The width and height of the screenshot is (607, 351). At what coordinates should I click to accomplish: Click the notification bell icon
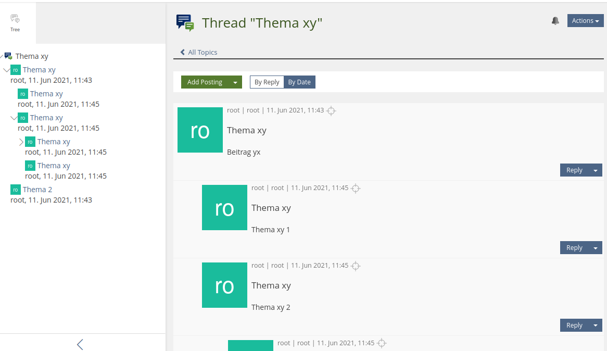(x=555, y=21)
